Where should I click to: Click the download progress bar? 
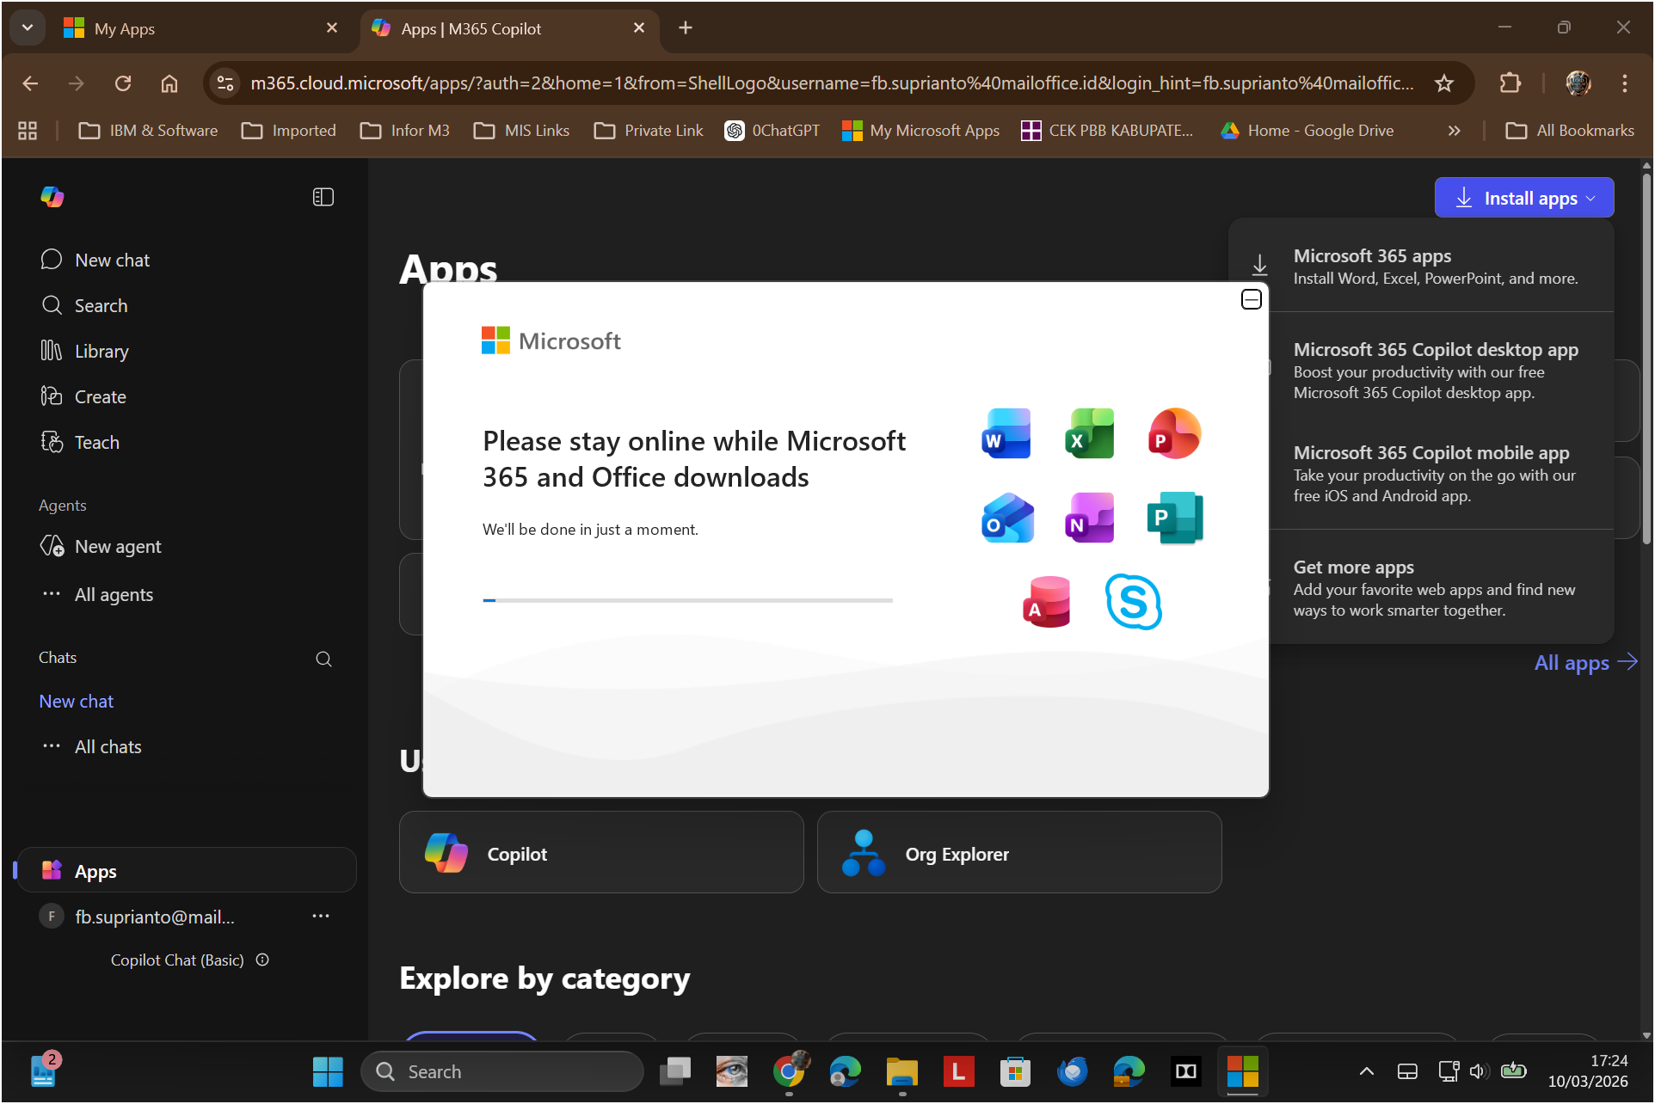(x=687, y=600)
